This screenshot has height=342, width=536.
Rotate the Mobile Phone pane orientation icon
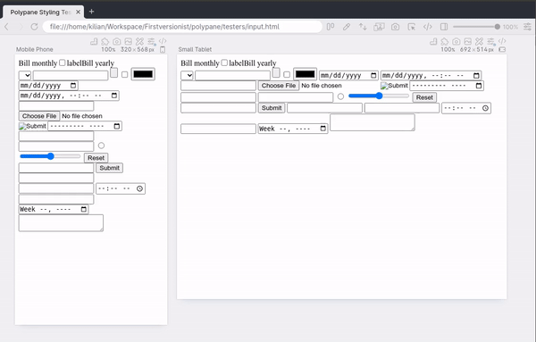[x=163, y=49]
